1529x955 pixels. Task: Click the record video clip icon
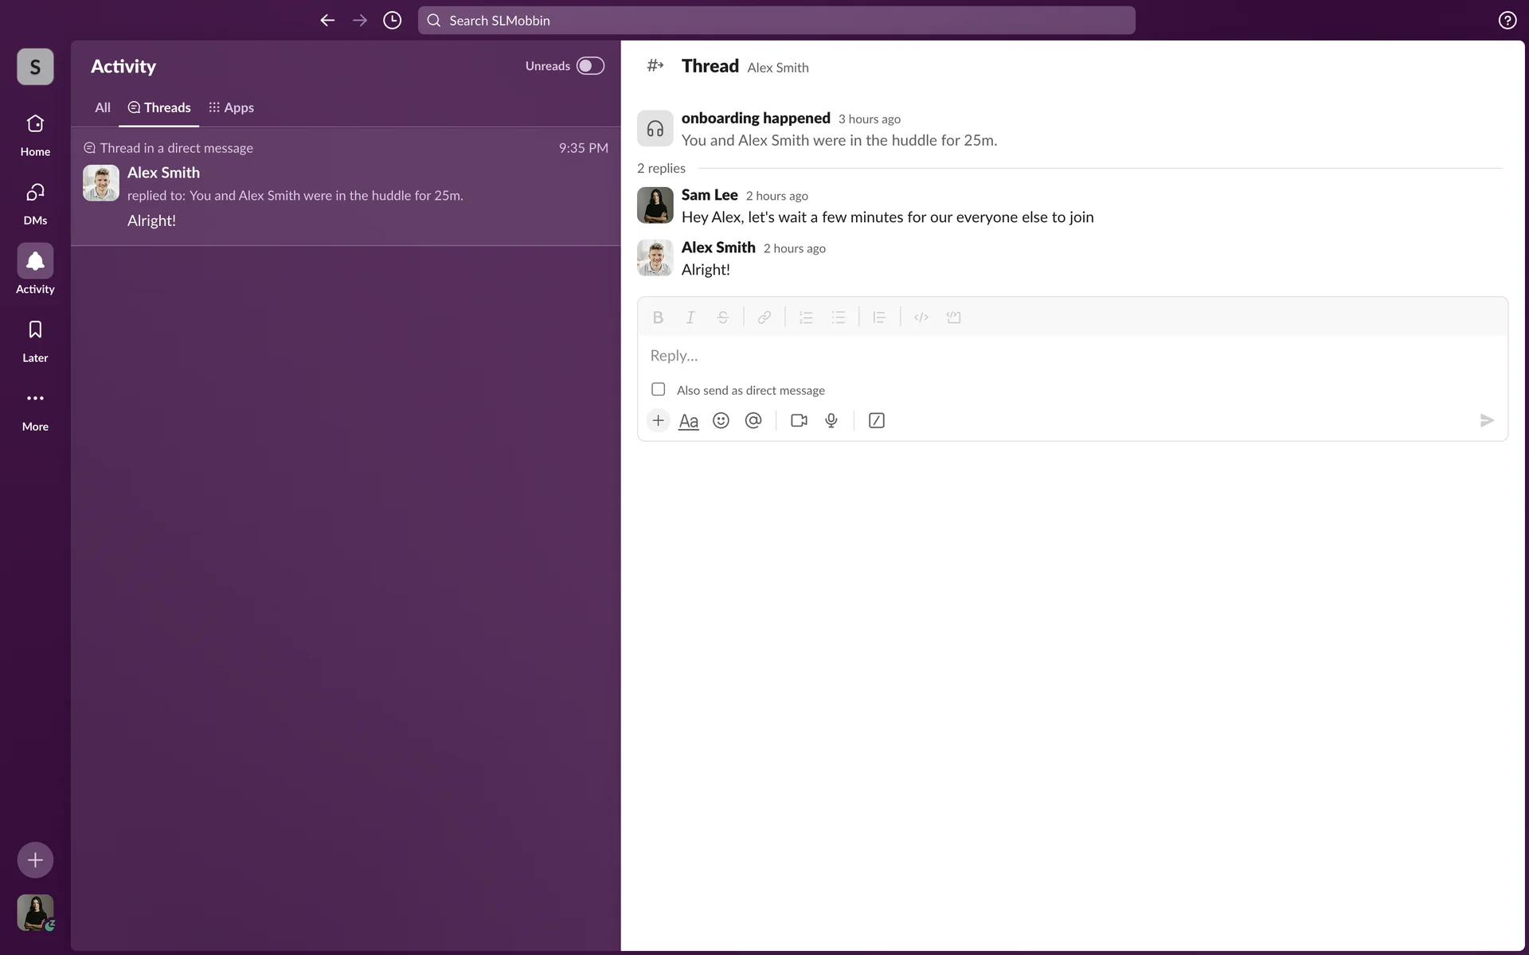[x=799, y=420]
